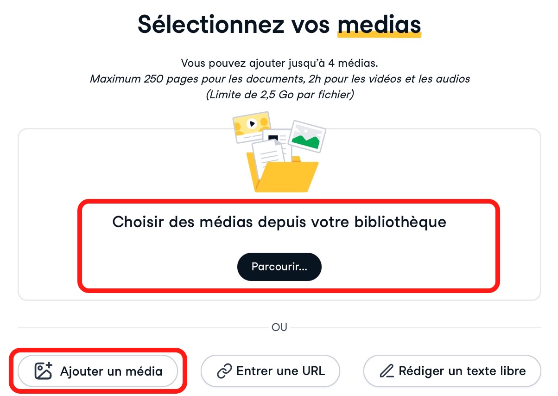Click the white document page illustration
The width and height of the screenshot is (558, 396).
(268, 157)
